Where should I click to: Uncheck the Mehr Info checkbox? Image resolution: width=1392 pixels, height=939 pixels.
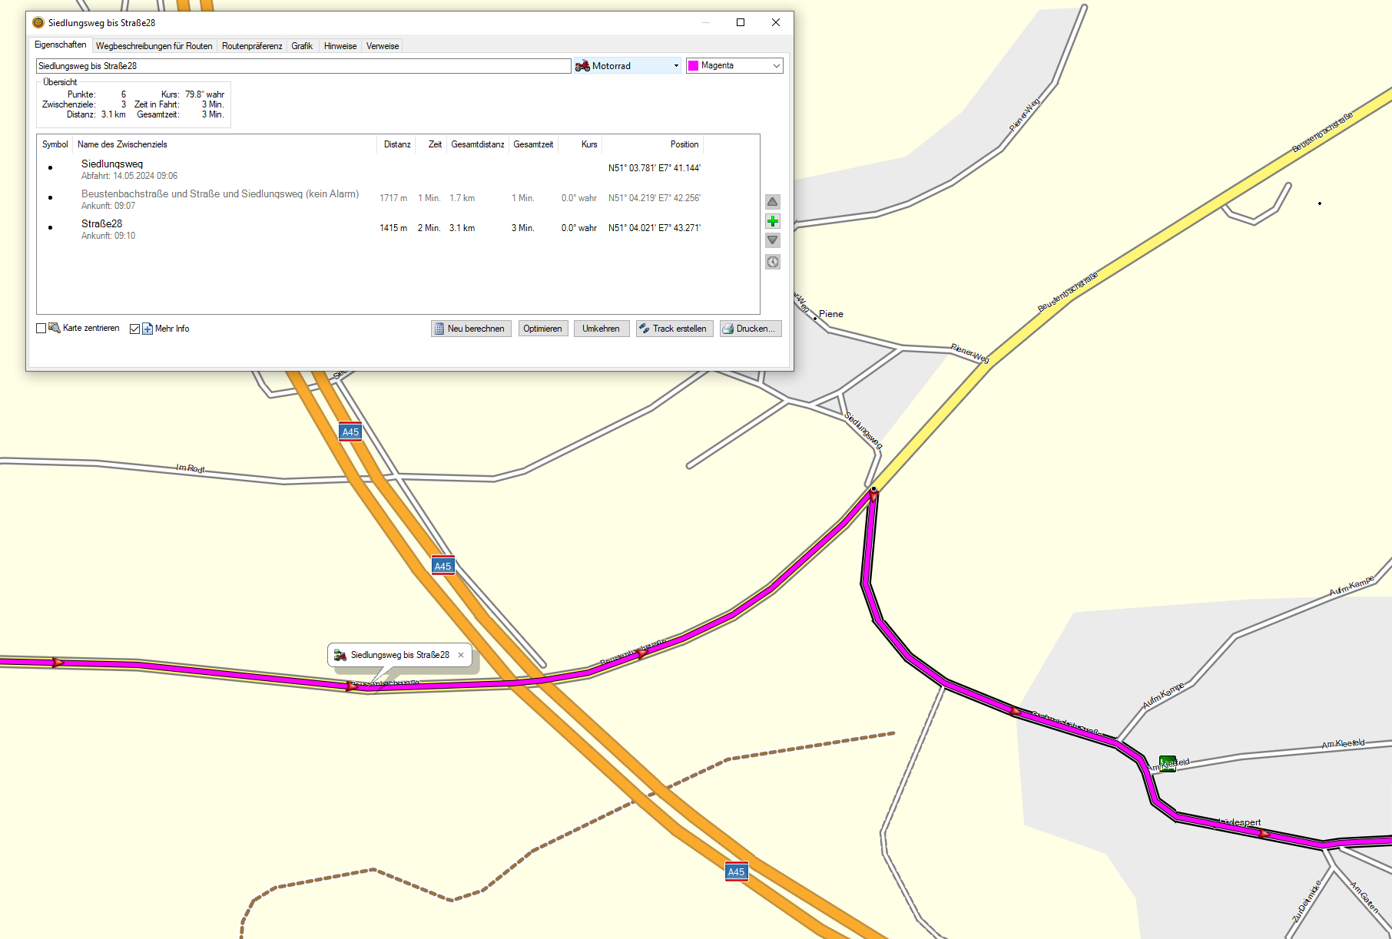pyautogui.click(x=135, y=329)
